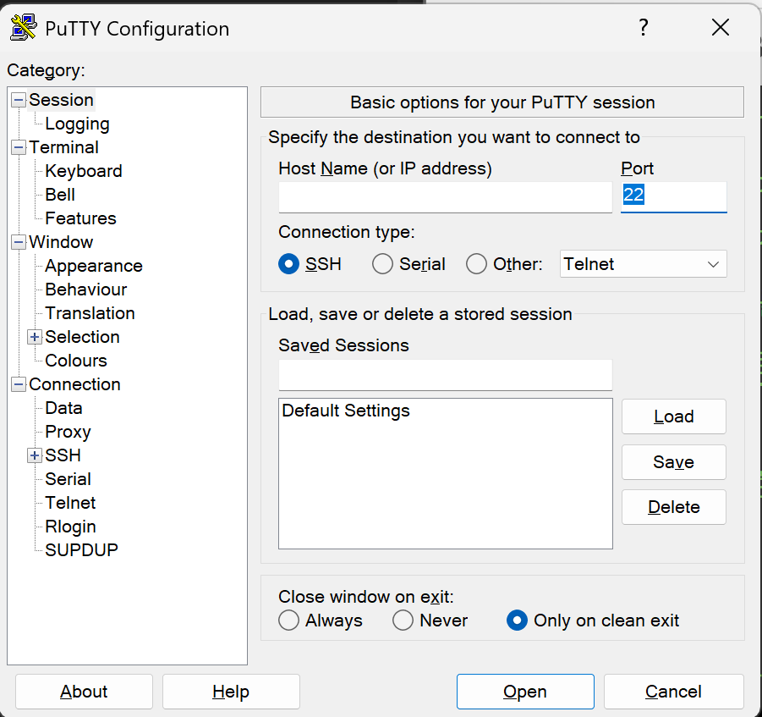Click the PuTTY icon in title bar
Image resolution: width=762 pixels, height=717 pixels.
23,27
